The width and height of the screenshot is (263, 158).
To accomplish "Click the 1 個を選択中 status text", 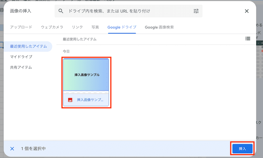I will 33,149.
